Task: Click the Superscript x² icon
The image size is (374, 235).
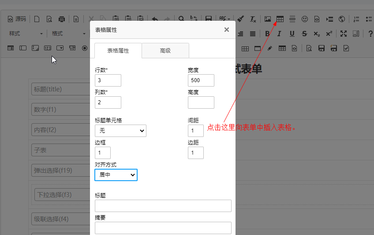Action: [x=329, y=34]
